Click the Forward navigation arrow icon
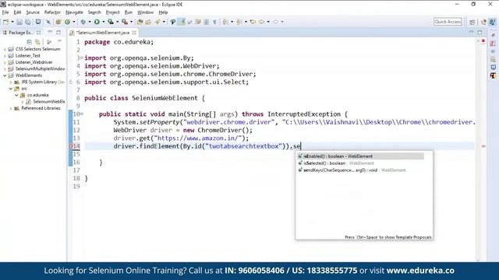499x280 pixels. pyautogui.click(x=275, y=22)
